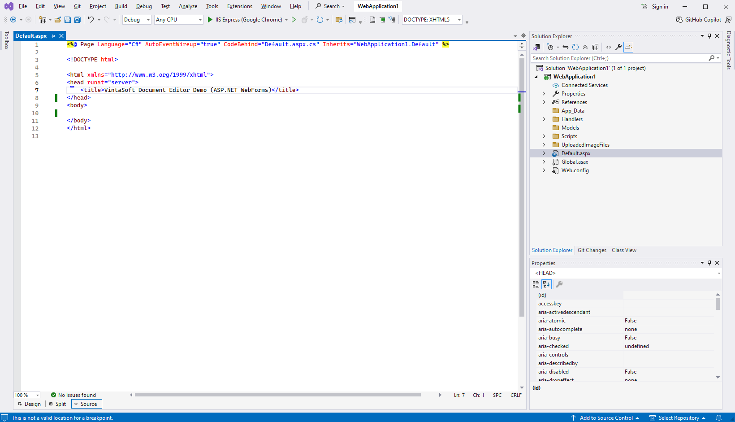The height and width of the screenshot is (422, 735).
Task: Click the Undo arrow icon
Action: point(91,20)
